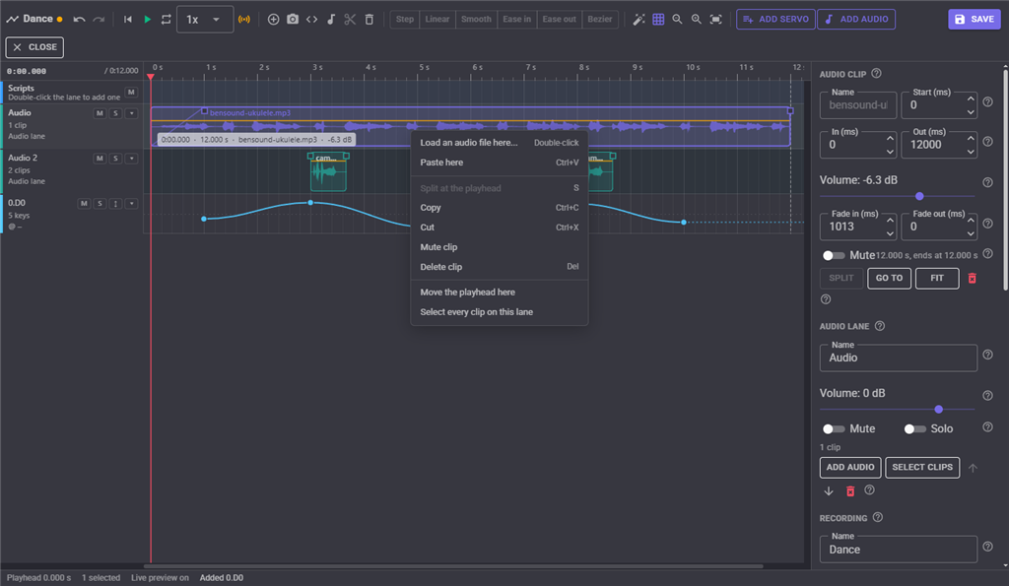
Task: Add a keyframe with the plus-circle icon
Action: pyautogui.click(x=274, y=20)
